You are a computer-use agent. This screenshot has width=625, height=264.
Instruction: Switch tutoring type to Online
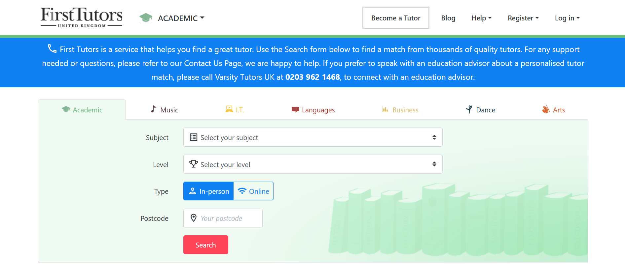point(253,191)
